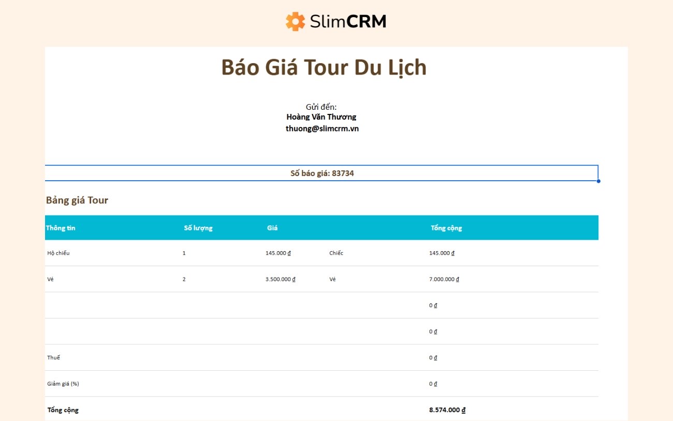Select the 'Thuế' row label
The image size is (673, 421).
point(53,357)
